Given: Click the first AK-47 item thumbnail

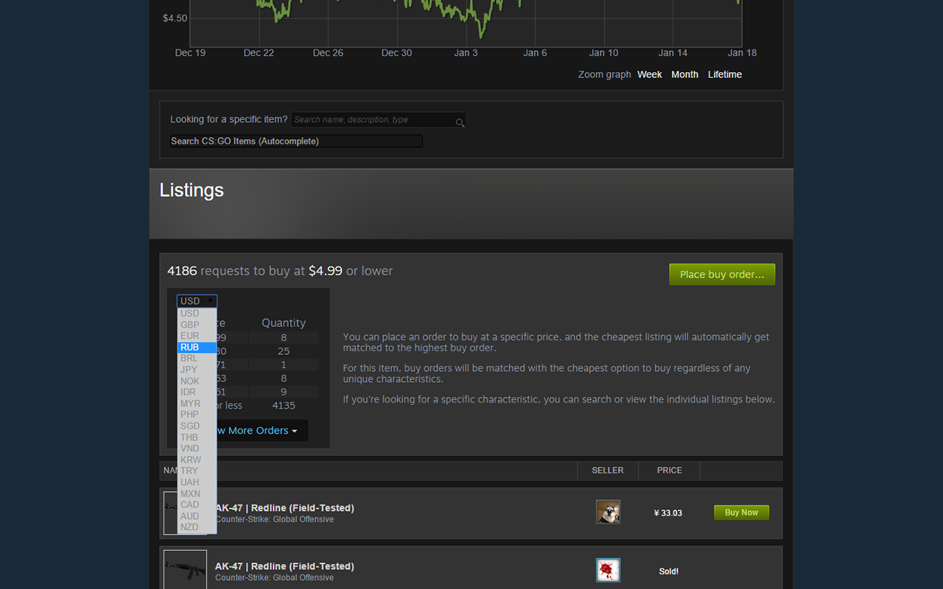Looking at the screenshot, I should pyautogui.click(x=171, y=512).
